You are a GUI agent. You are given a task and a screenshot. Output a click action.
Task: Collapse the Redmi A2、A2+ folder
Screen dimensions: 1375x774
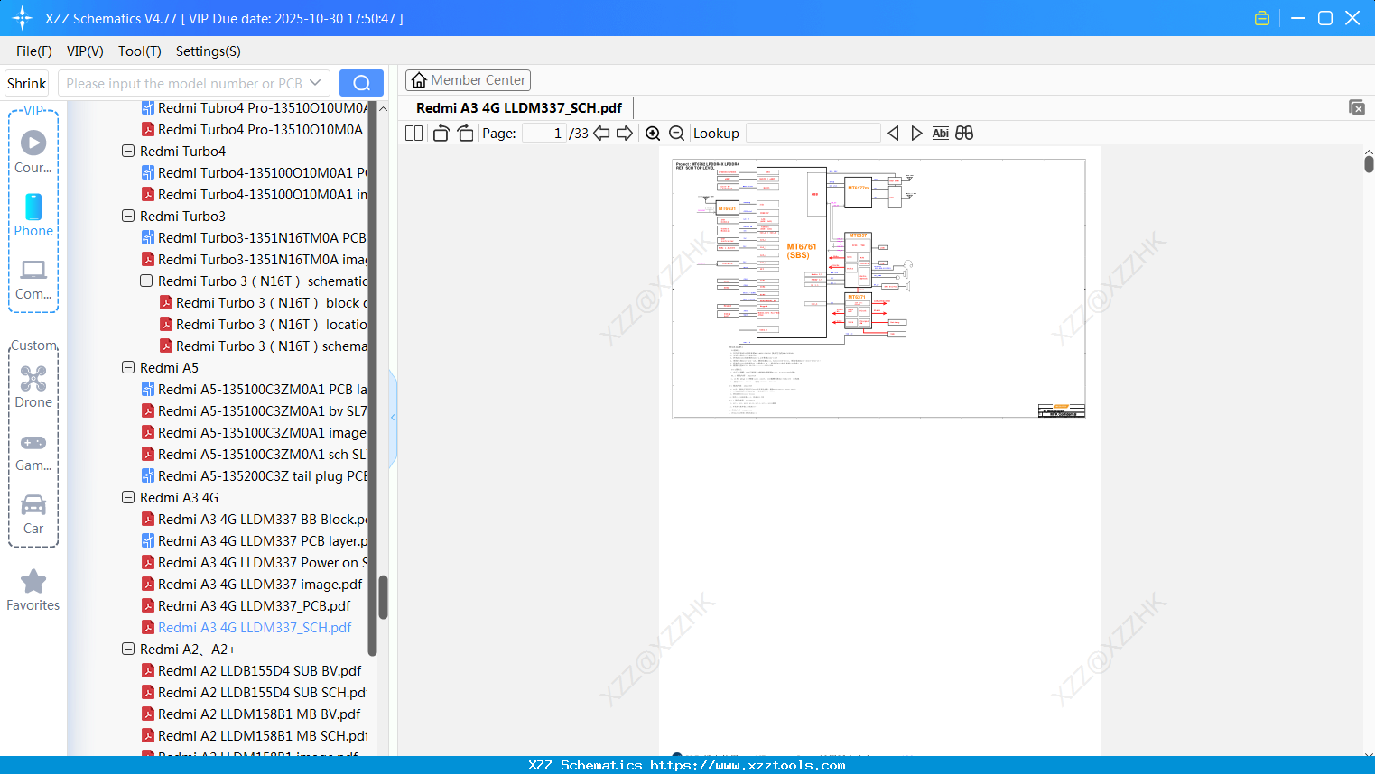point(128,650)
